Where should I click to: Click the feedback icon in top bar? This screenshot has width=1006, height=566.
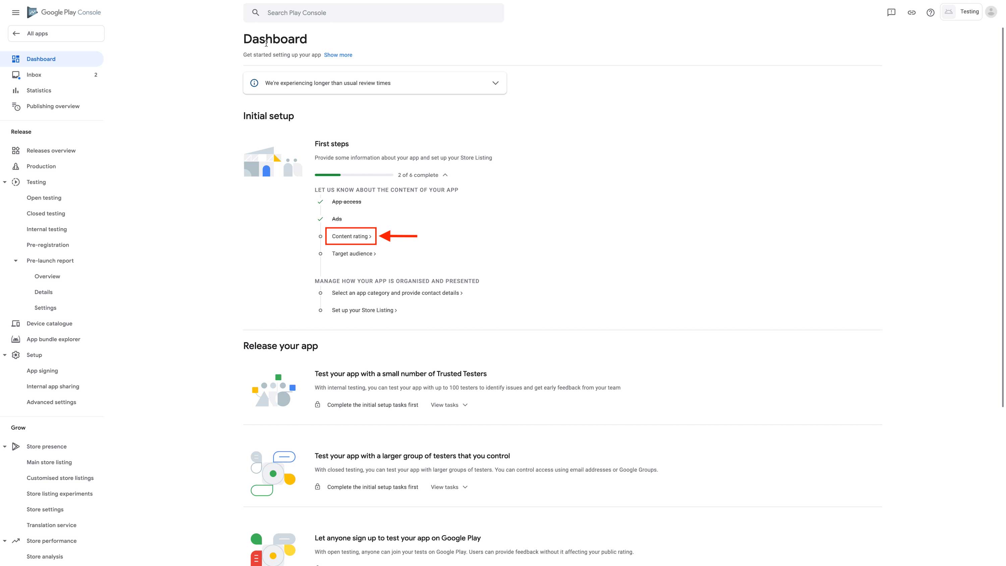point(891,12)
